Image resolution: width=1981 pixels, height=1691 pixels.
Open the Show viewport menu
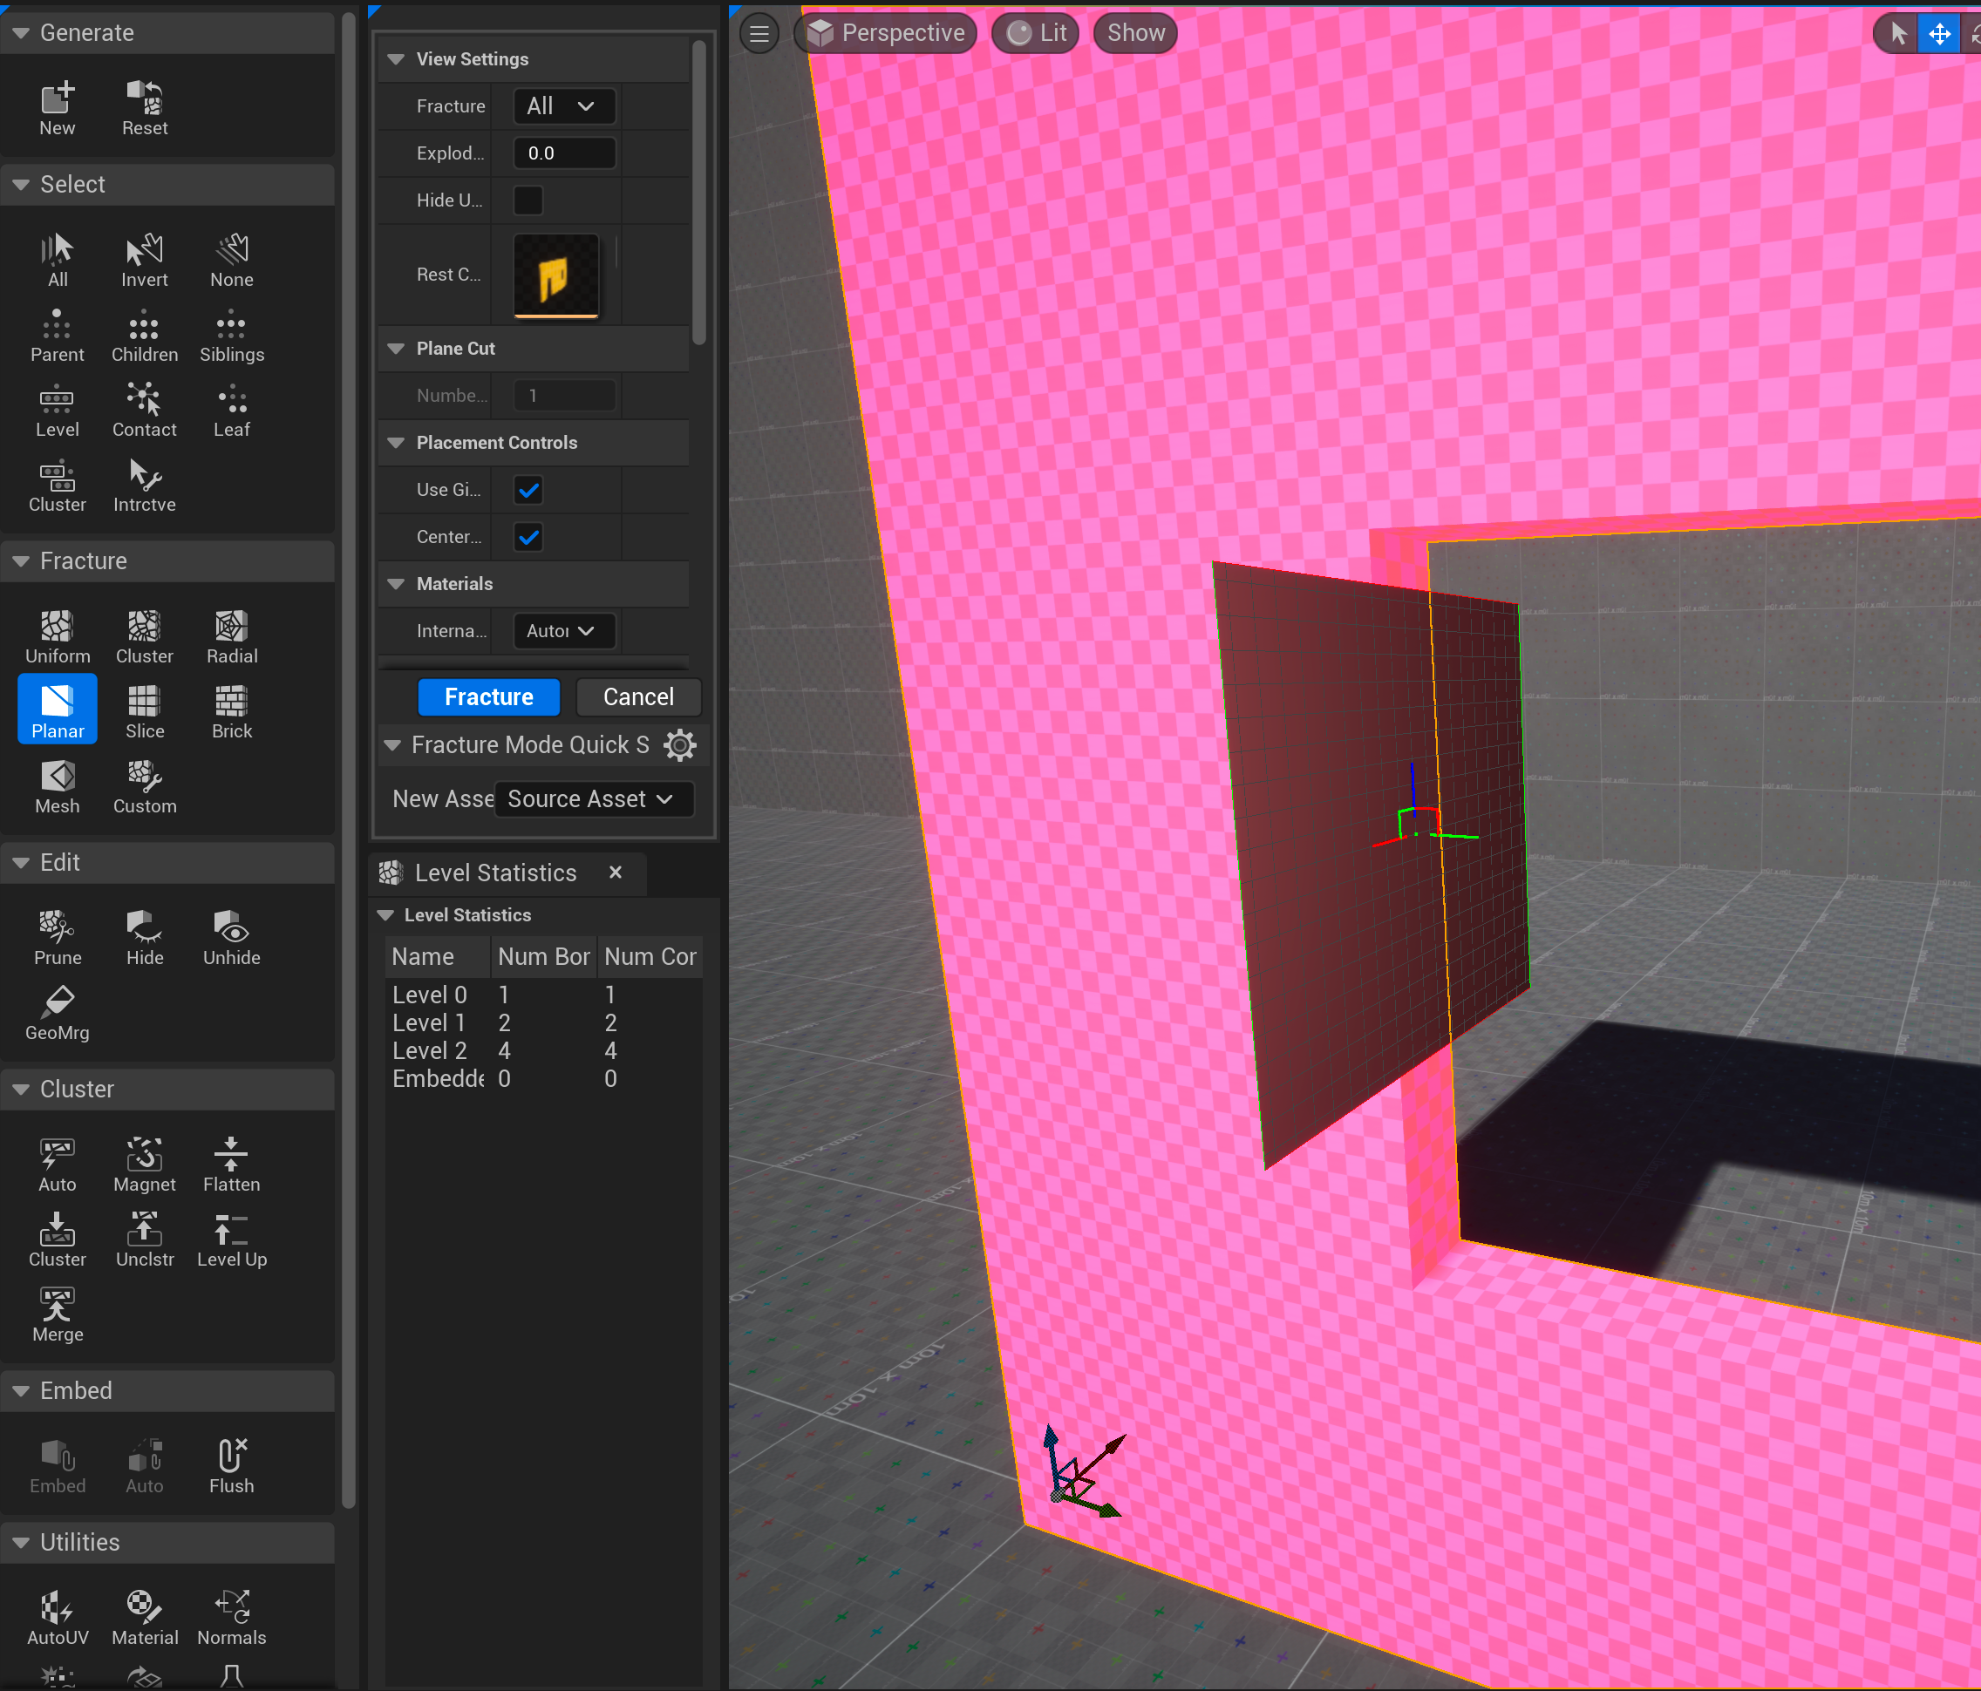(1135, 33)
